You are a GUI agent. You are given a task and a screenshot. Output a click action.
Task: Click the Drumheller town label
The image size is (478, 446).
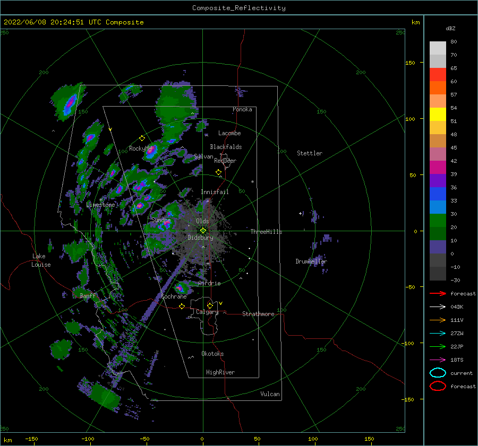click(311, 261)
